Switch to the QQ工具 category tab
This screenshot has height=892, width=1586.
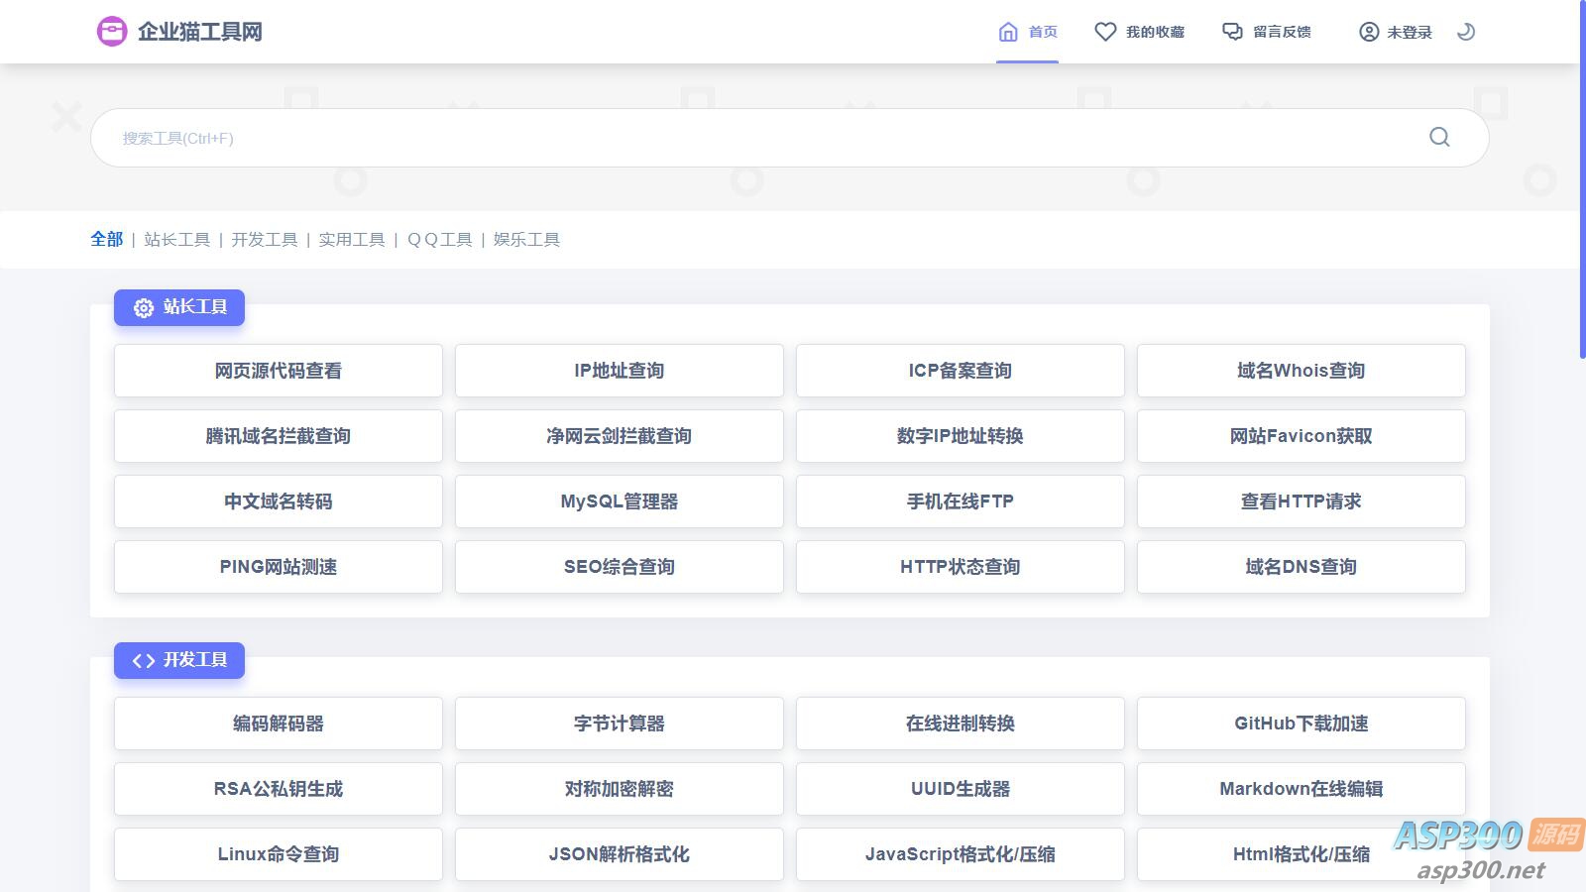pos(439,240)
